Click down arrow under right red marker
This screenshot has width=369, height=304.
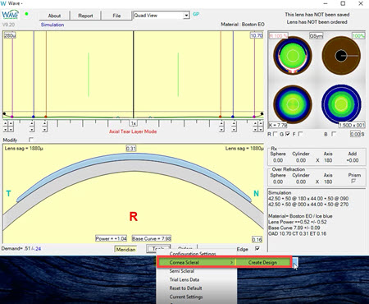point(221,129)
